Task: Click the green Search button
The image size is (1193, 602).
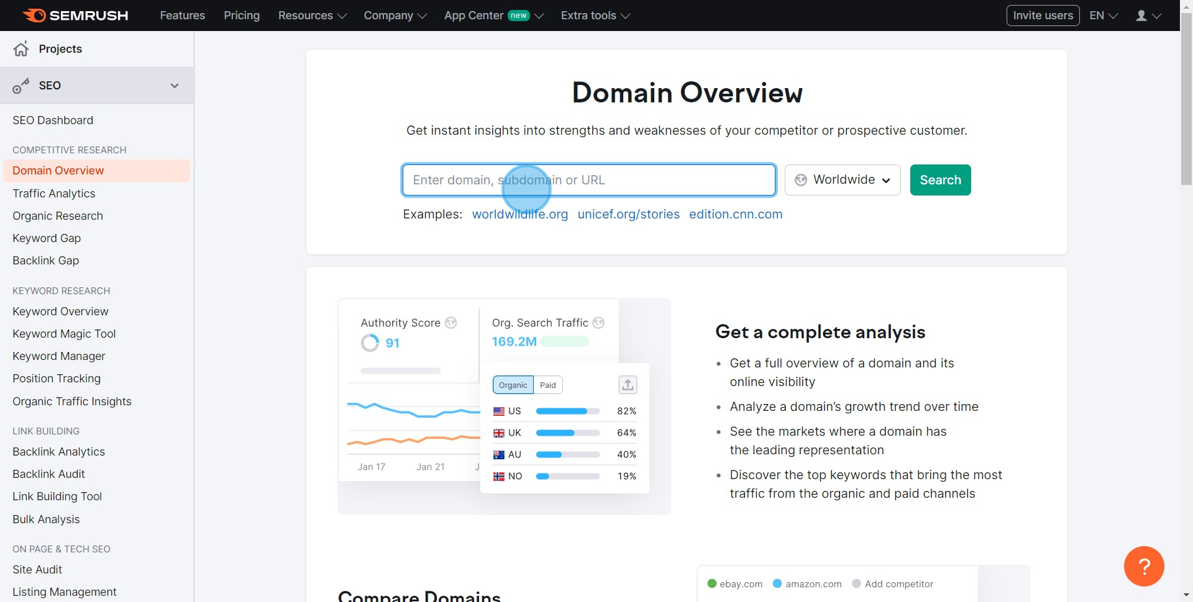Action: [x=940, y=180]
